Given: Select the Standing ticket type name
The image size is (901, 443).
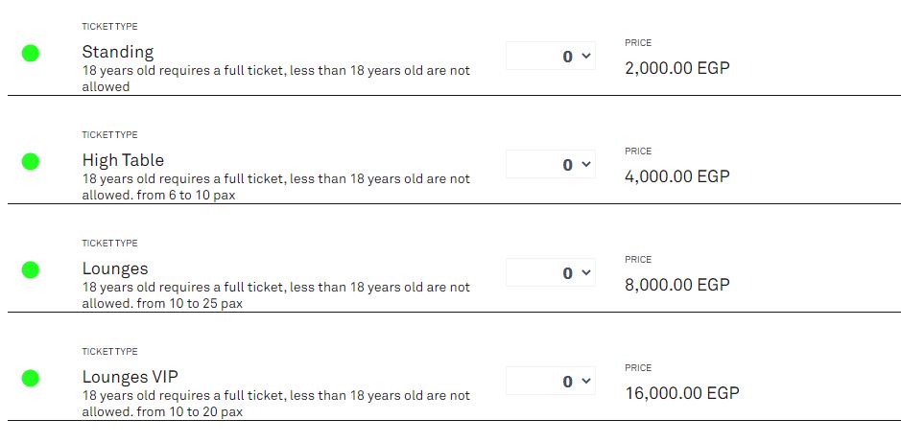Looking at the screenshot, I should [118, 52].
